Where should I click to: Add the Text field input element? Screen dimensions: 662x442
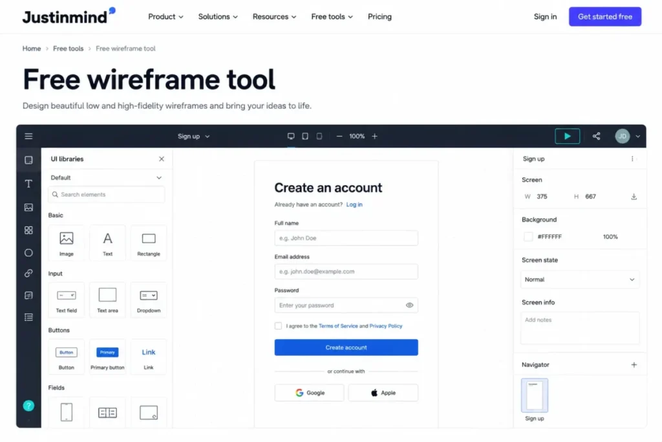coord(67,300)
